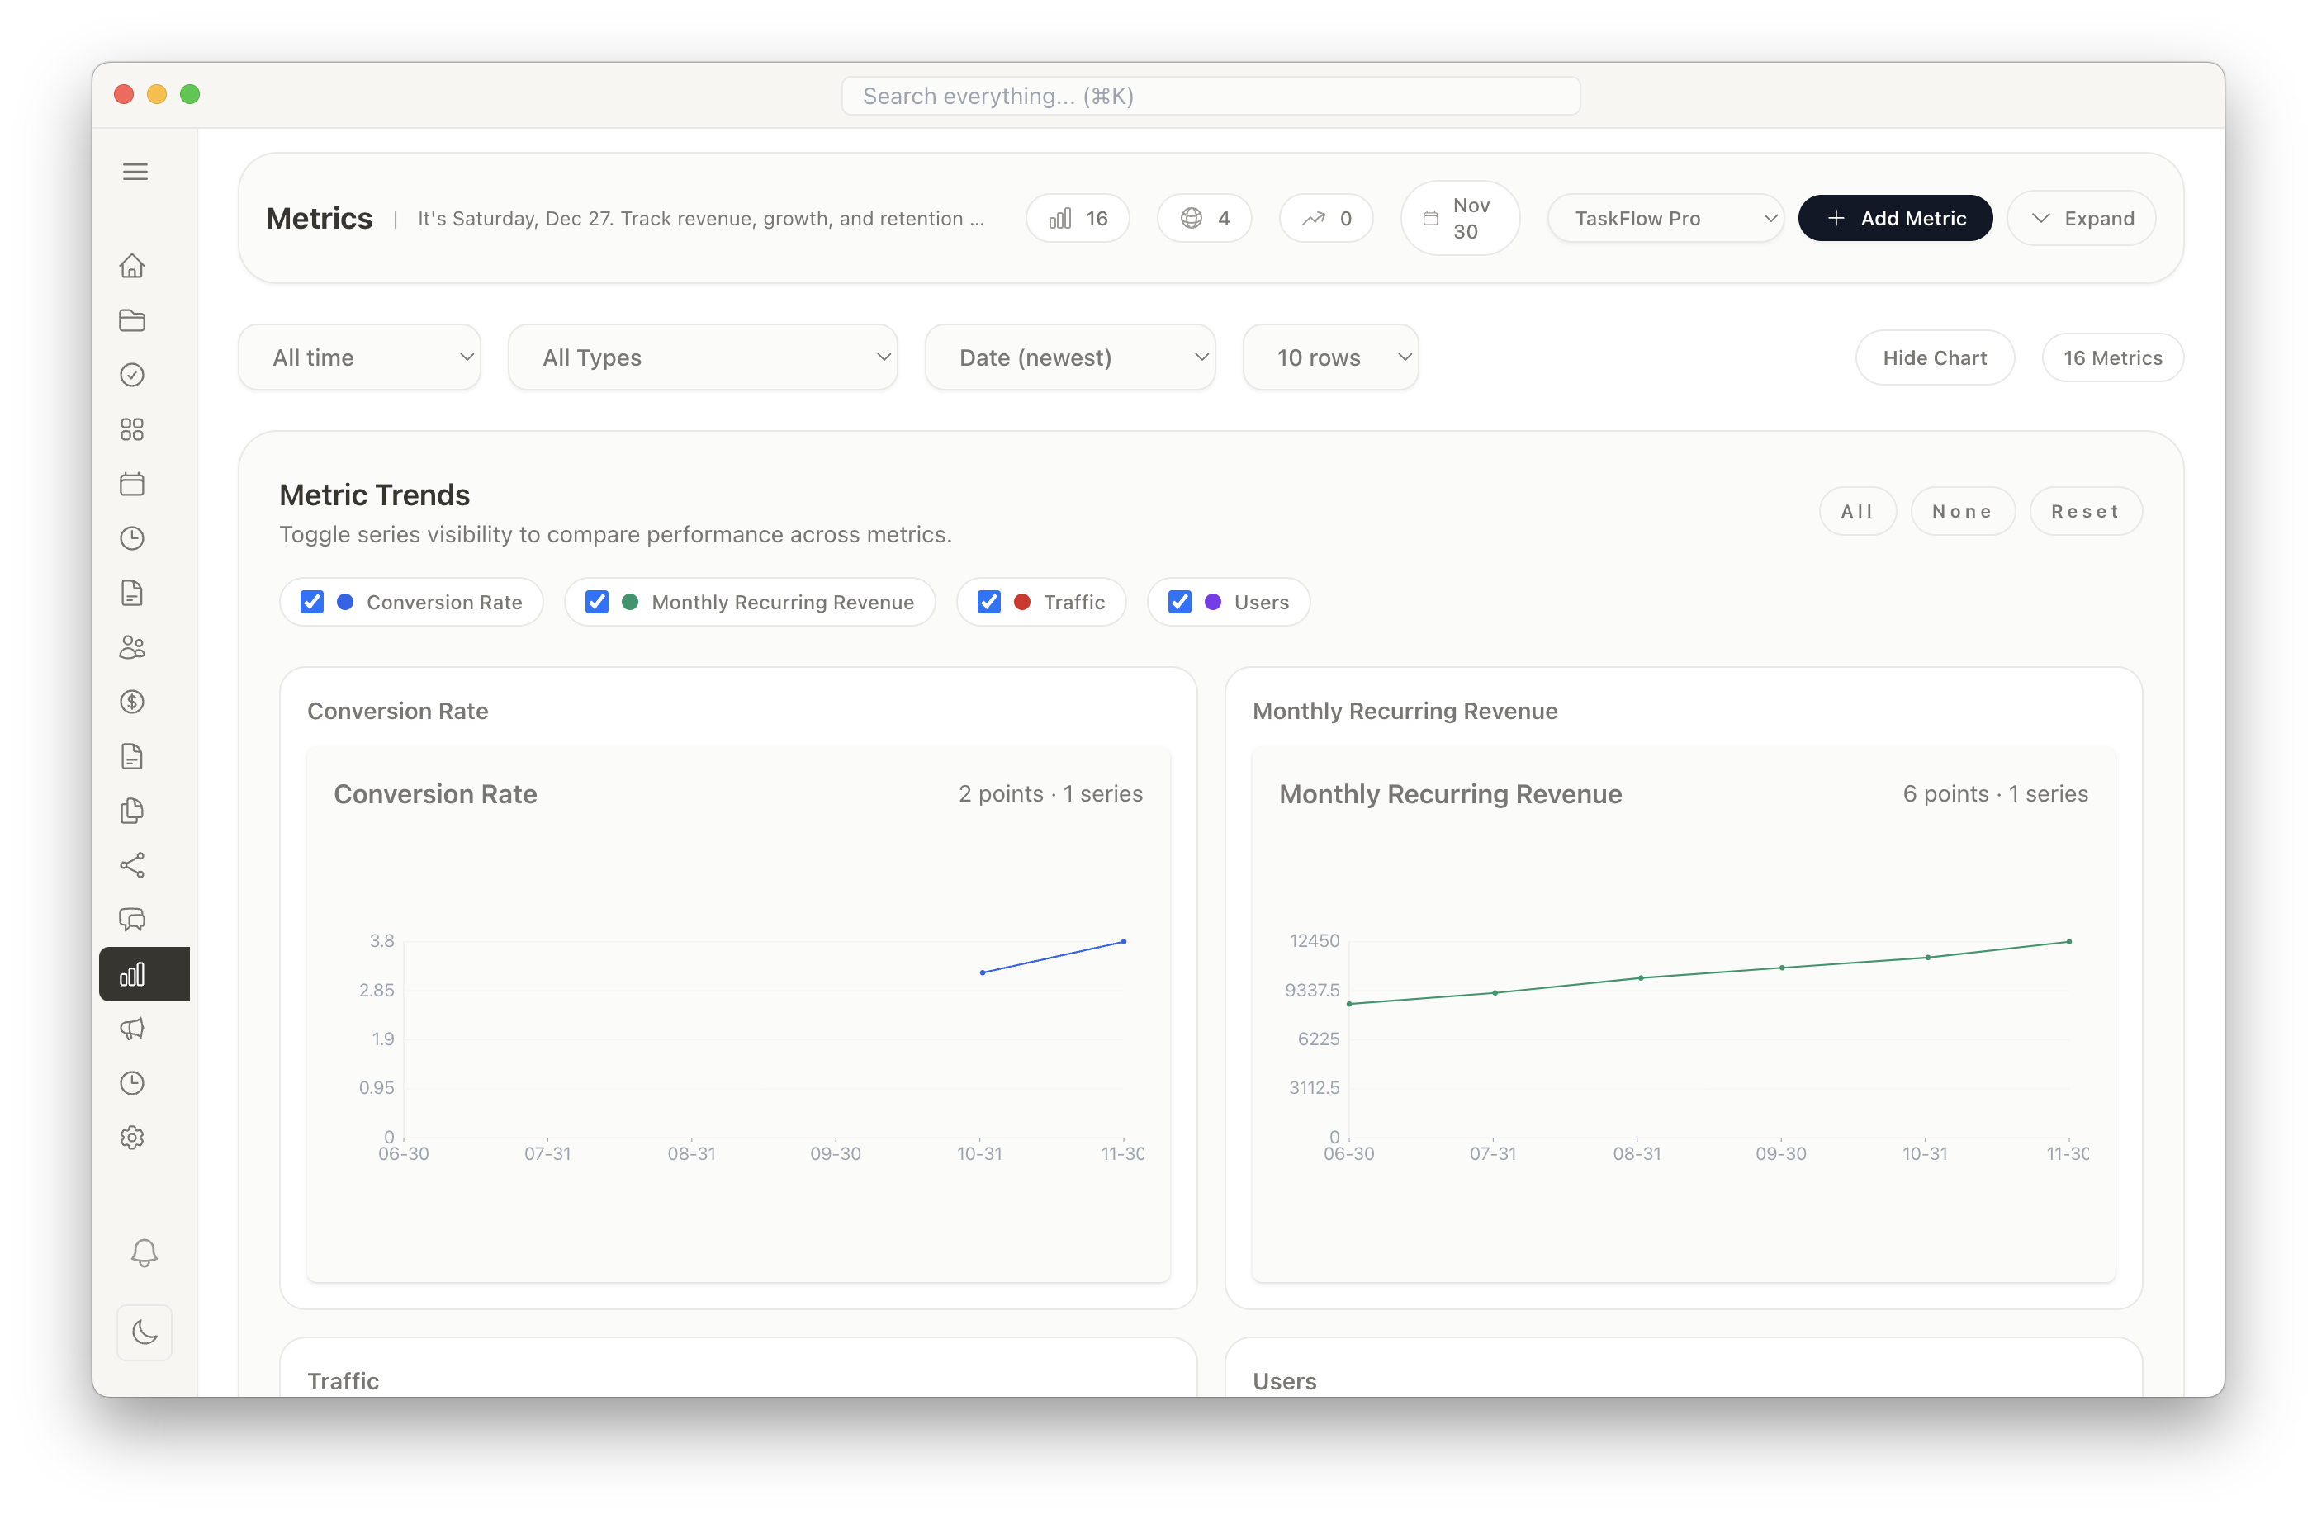The height and width of the screenshot is (1519, 2317).
Task: Click the Metrics page title
Action: pyautogui.click(x=320, y=218)
